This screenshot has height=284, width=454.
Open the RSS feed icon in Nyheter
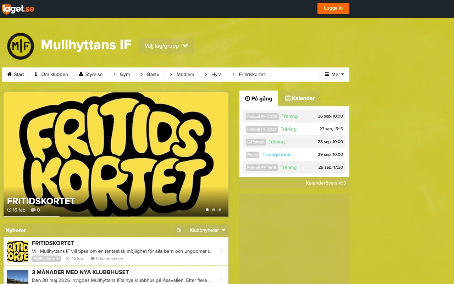click(x=179, y=230)
